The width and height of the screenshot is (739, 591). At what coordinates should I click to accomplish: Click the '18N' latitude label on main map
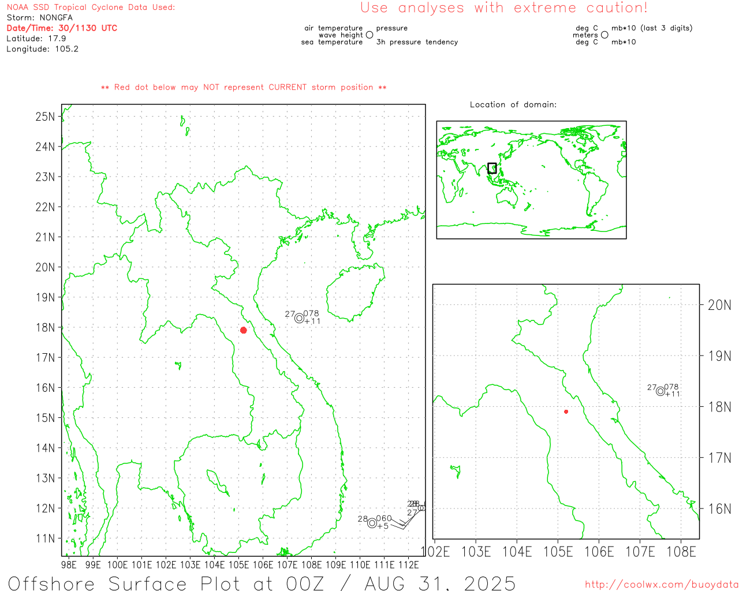(x=45, y=327)
